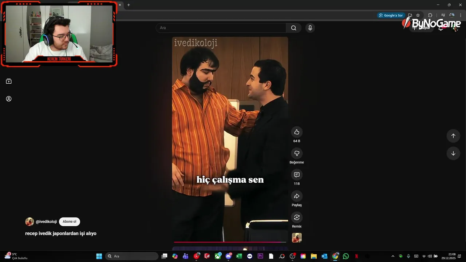The image size is (466, 262).
Task: Go to the previous Short with up arrow
Action: coord(453,136)
